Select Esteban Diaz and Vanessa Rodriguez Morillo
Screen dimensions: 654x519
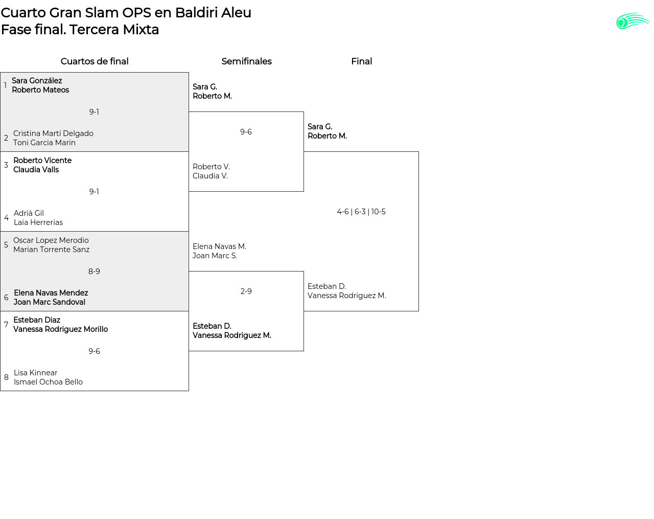pos(60,325)
